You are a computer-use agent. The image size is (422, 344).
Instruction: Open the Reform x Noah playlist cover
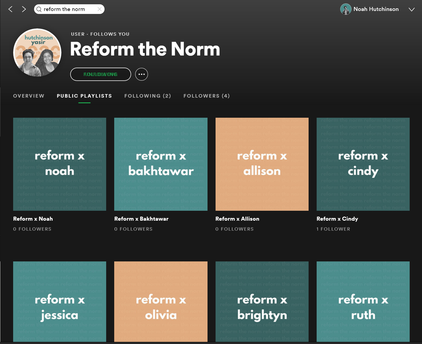[60, 164]
